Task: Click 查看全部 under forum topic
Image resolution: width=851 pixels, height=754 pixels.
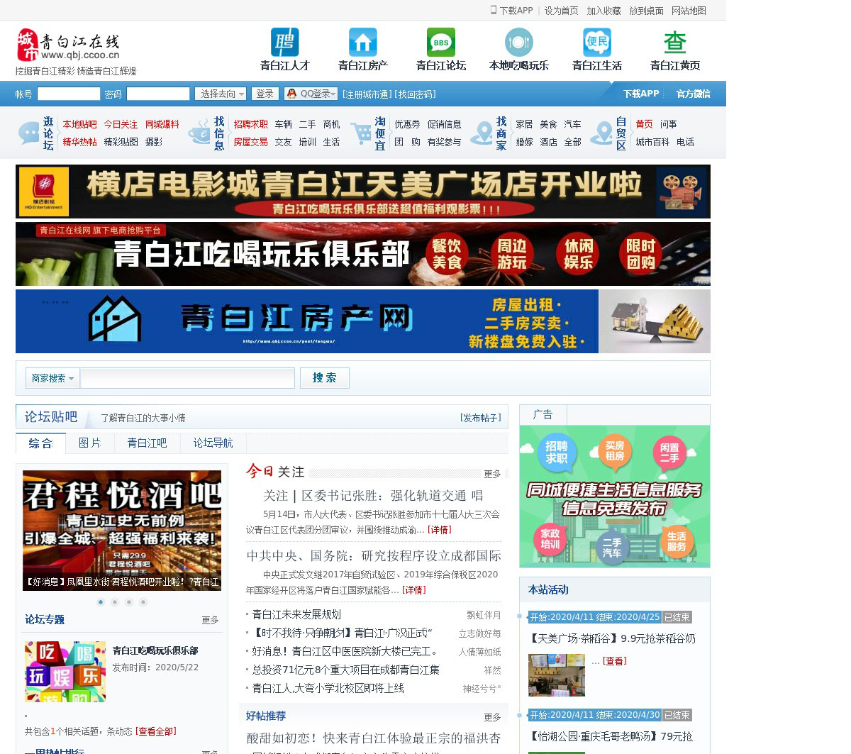Action: point(156,731)
